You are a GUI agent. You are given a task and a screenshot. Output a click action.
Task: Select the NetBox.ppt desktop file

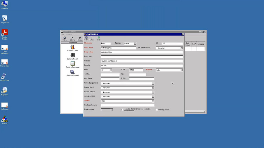[x=5, y=106]
